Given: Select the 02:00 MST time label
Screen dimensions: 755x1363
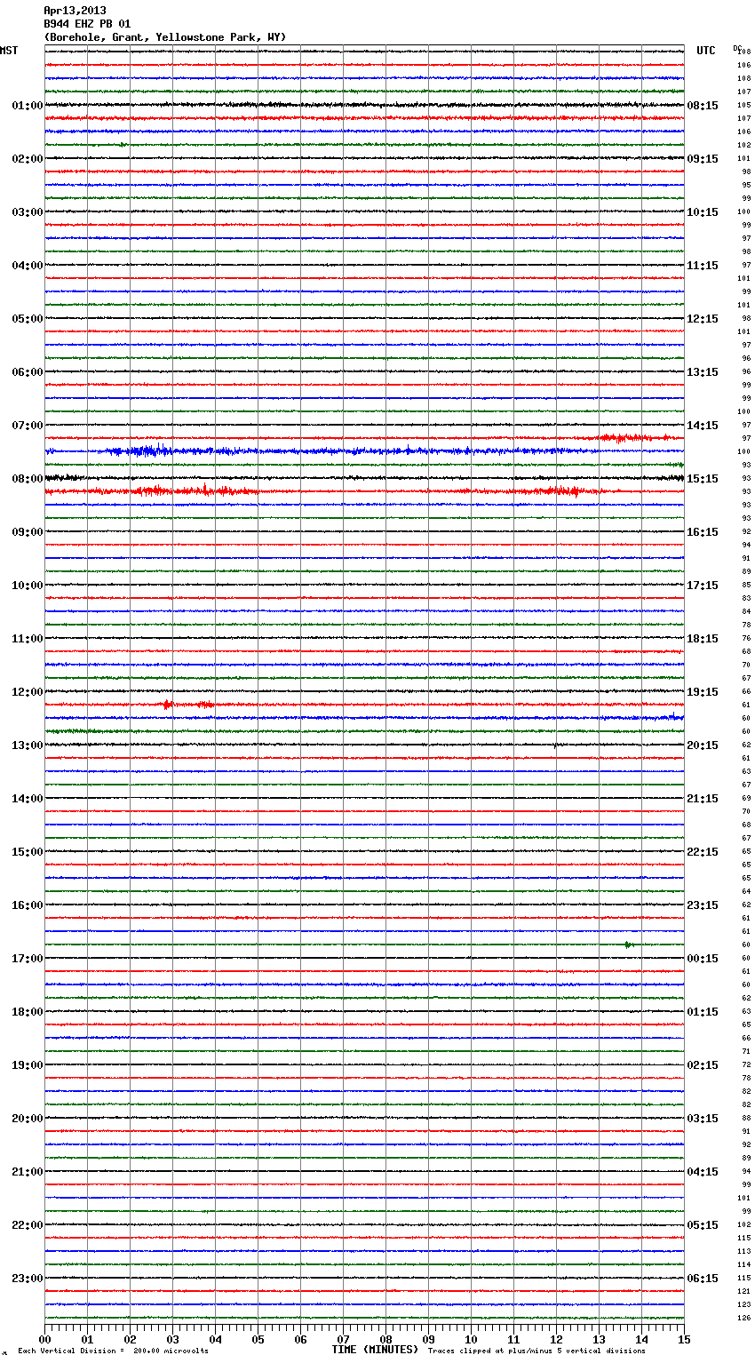Looking at the screenshot, I should tap(28, 159).
